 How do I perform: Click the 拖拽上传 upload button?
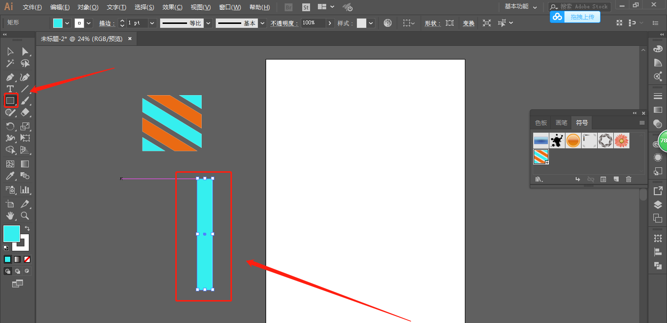(x=575, y=17)
